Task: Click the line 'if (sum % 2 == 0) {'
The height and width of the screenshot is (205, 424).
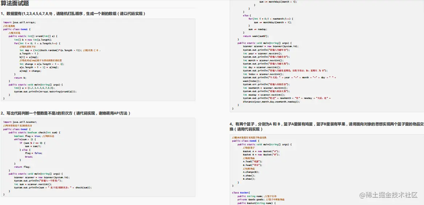Action: (32, 143)
